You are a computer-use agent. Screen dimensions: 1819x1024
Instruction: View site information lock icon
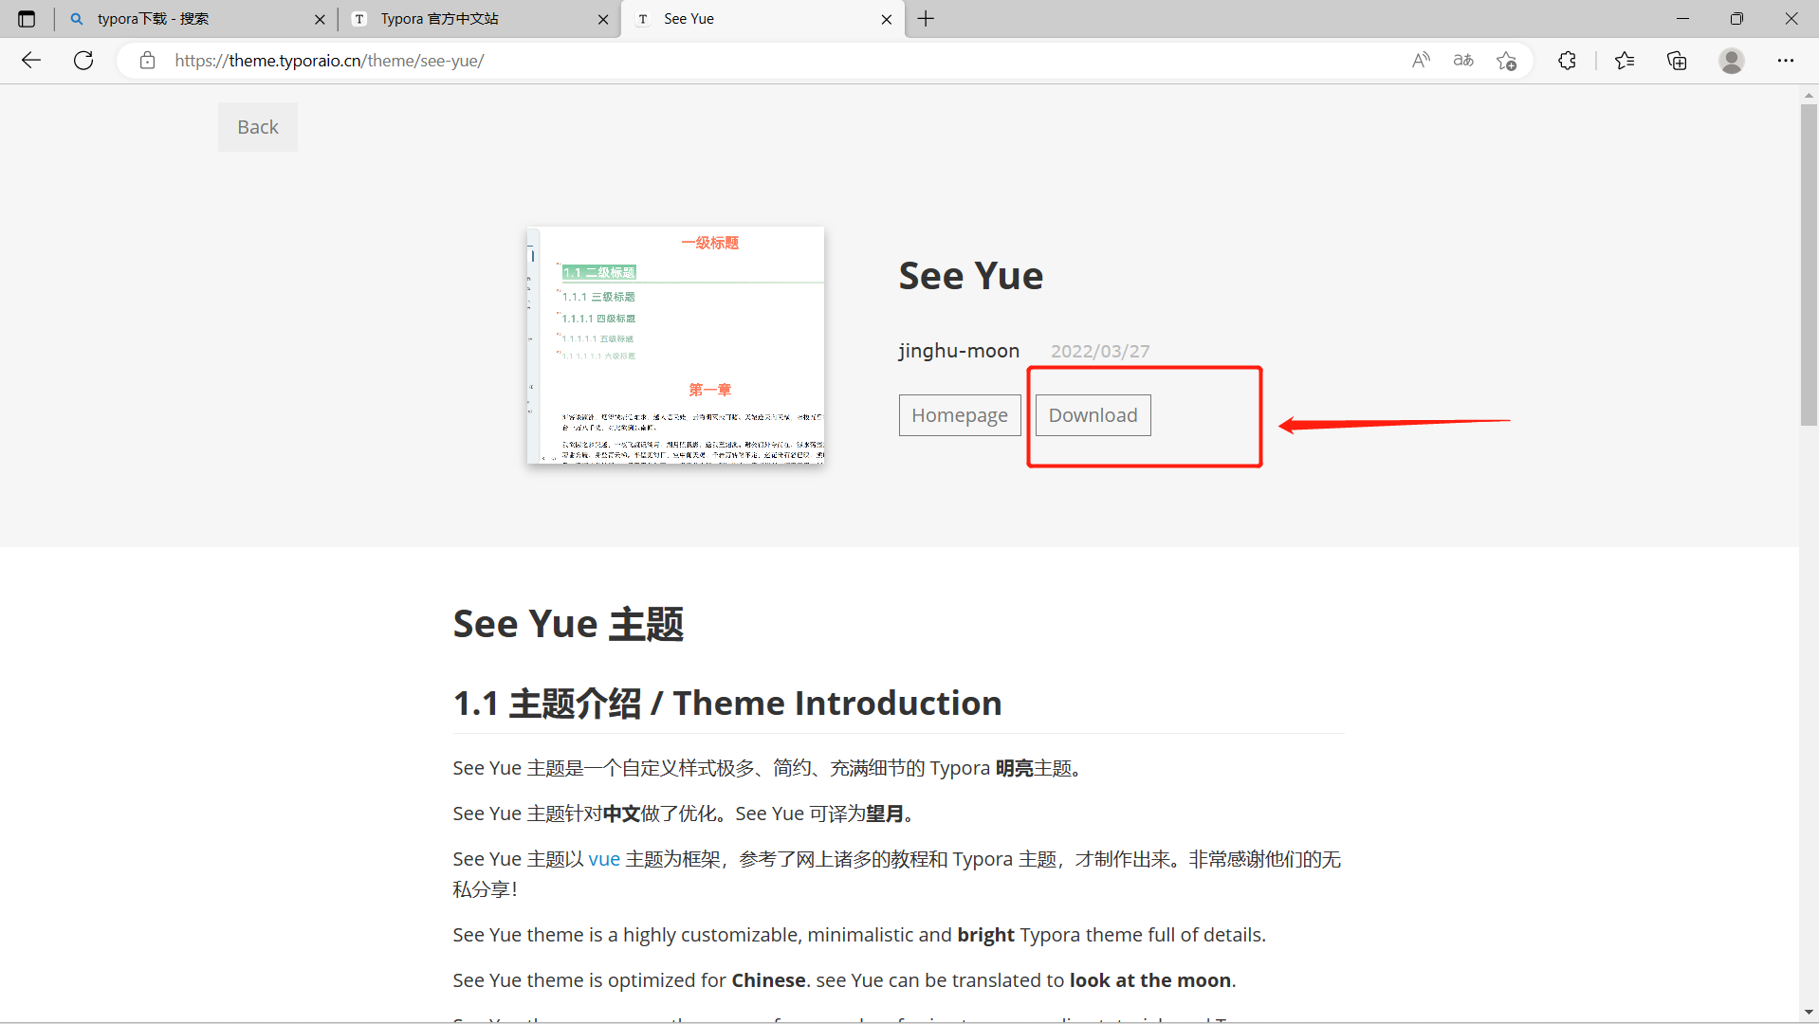pyautogui.click(x=147, y=61)
